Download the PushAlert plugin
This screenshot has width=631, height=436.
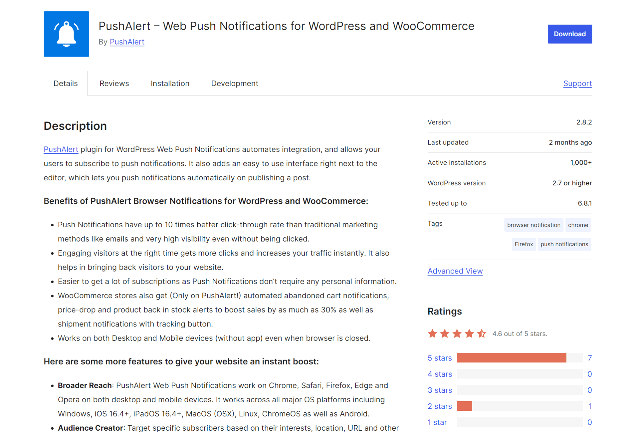point(569,34)
